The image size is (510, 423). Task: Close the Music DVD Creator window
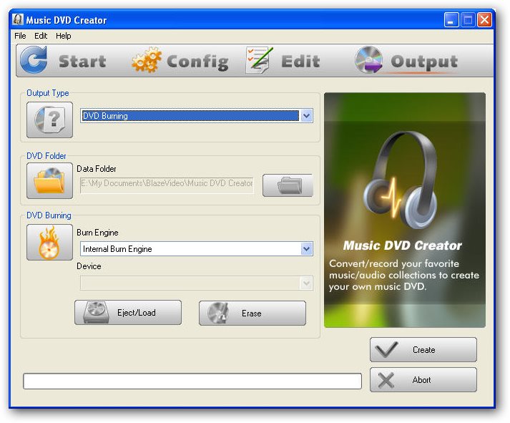click(x=484, y=20)
